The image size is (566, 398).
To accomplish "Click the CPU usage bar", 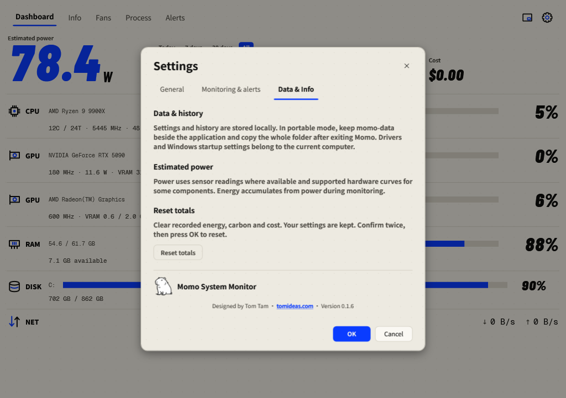I will coord(462,111).
